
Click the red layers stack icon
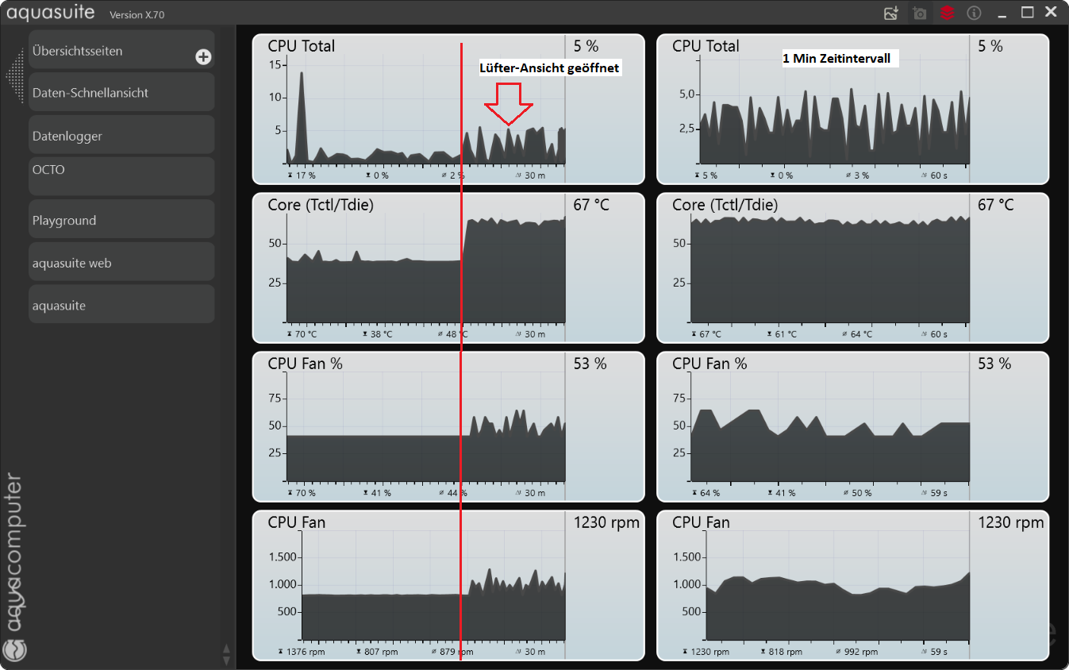click(x=947, y=13)
